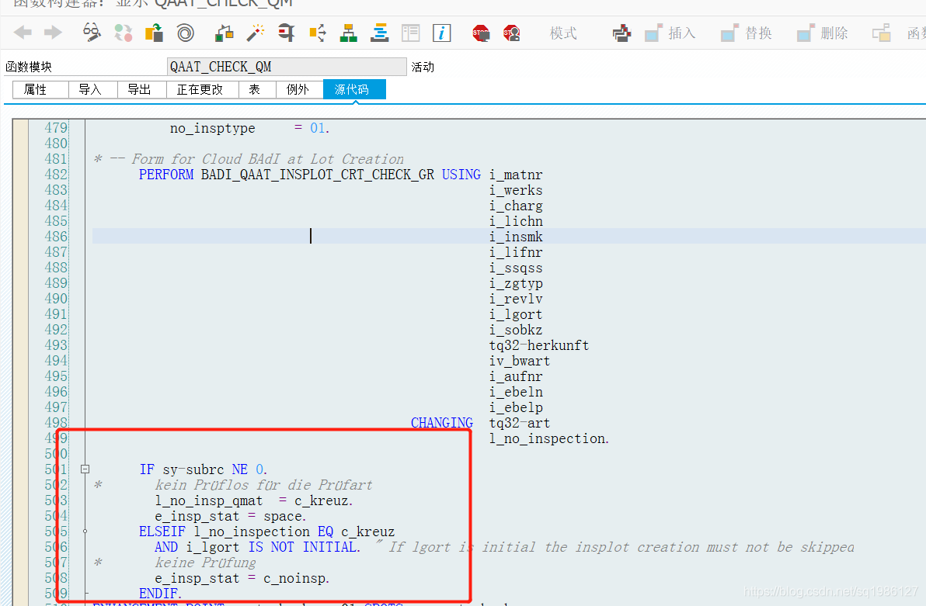Click the back arrow in toolbar

coord(23,33)
